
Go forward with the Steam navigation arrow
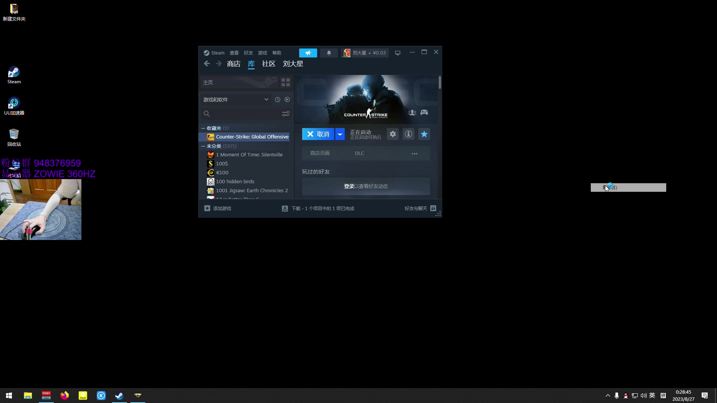coord(219,64)
